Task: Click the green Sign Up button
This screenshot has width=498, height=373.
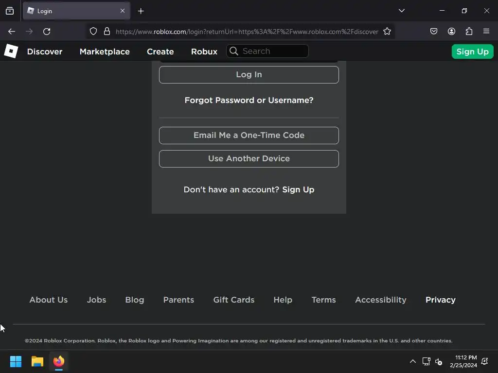Action: (x=472, y=51)
